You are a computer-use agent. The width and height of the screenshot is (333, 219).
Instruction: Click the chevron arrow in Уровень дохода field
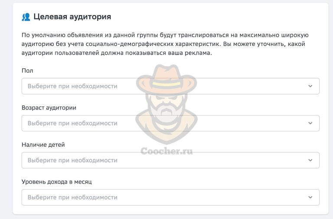coord(310,197)
